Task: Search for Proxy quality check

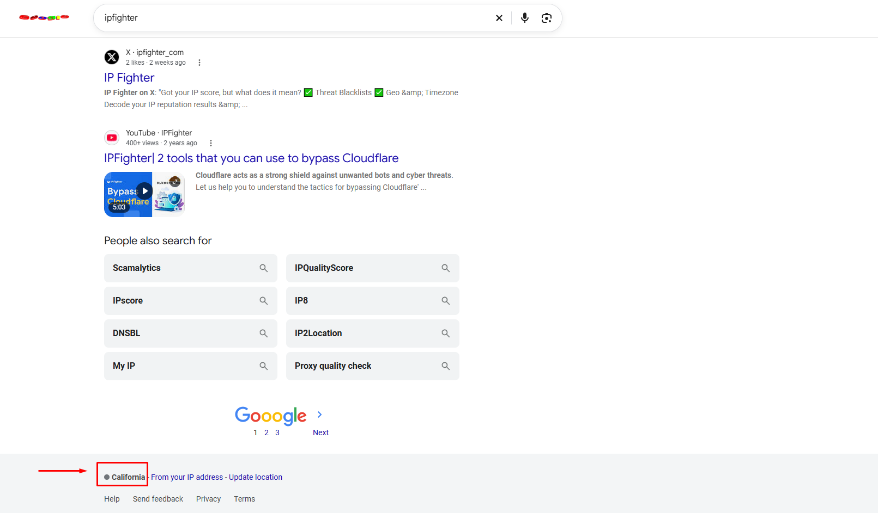Action: pyautogui.click(x=373, y=366)
